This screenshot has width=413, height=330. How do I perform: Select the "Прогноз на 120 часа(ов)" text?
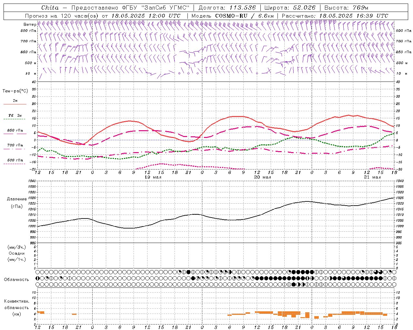(x=62, y=16)
